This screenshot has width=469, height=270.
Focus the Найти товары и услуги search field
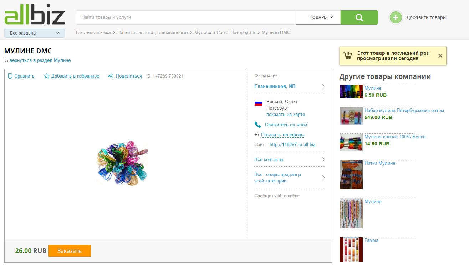pos(186,17)
